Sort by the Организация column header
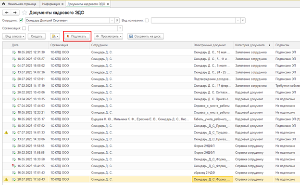This screenshot has width=300, height=185. (x=69, y=45)
